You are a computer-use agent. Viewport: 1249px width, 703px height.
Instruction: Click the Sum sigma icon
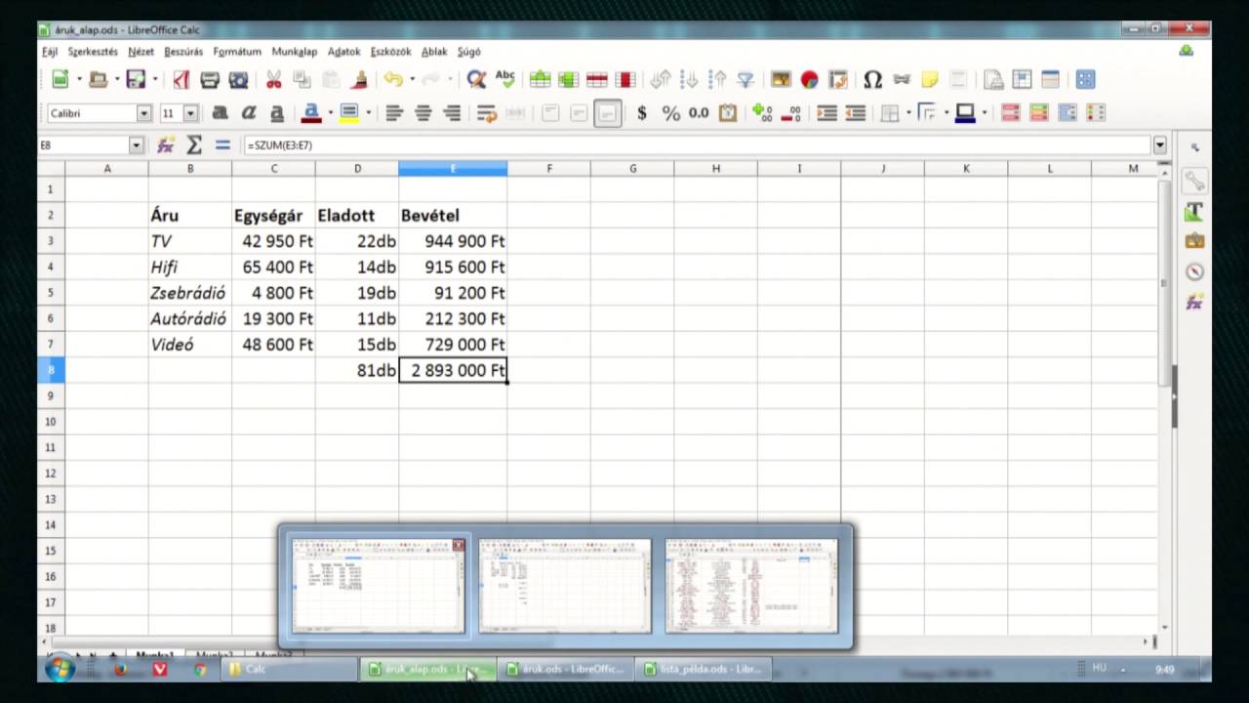(194, 145)
